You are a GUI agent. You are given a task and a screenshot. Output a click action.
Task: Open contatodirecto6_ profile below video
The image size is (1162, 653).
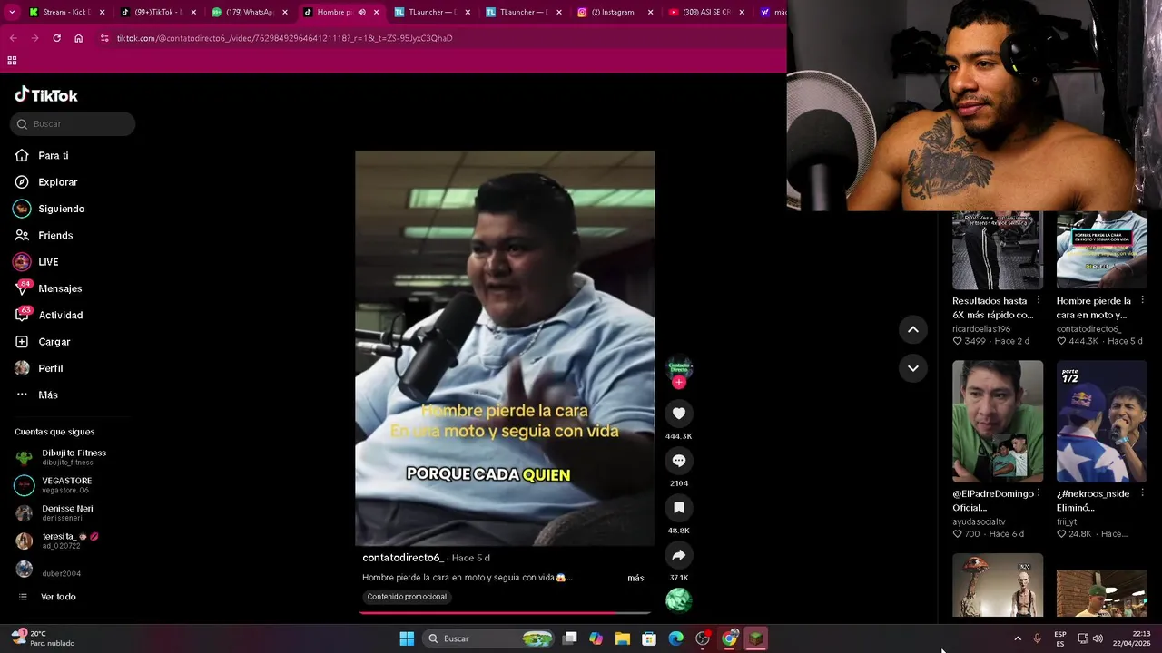tap(403, 558)
